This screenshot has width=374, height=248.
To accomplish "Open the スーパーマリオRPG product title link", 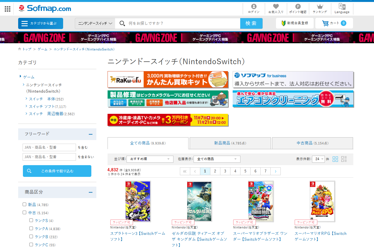I will tap(321, 236).
